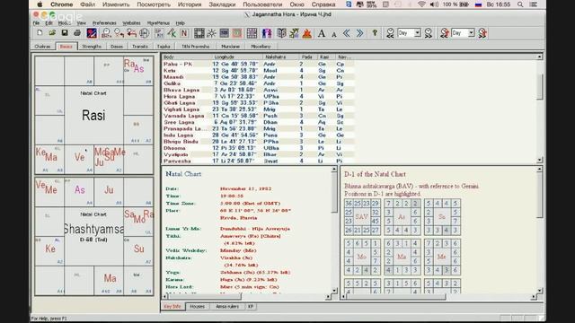Open the Dasas tab
This screenshot has height=323, width=575.
tap(117, 47)
